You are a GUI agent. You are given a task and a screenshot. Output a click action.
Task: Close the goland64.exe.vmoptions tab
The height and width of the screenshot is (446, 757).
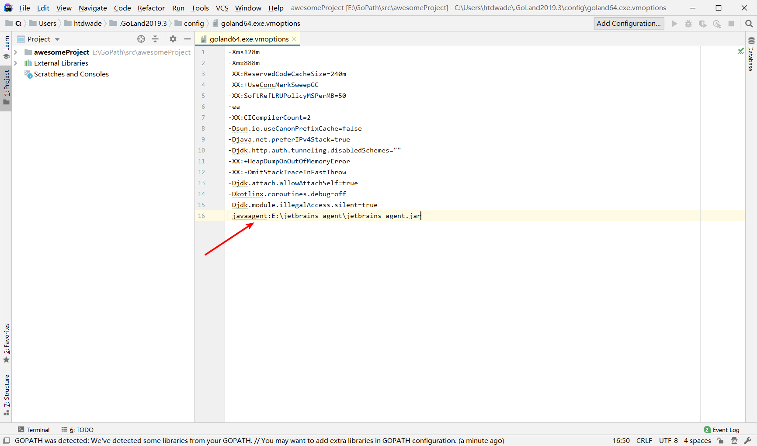pyautogui.click(x=294, y=39)
